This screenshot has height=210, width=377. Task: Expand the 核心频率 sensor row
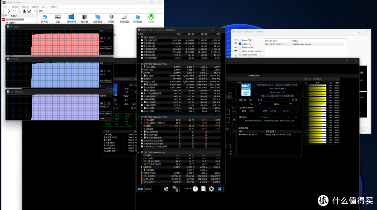pyautogui.click(x=142, y=76)
